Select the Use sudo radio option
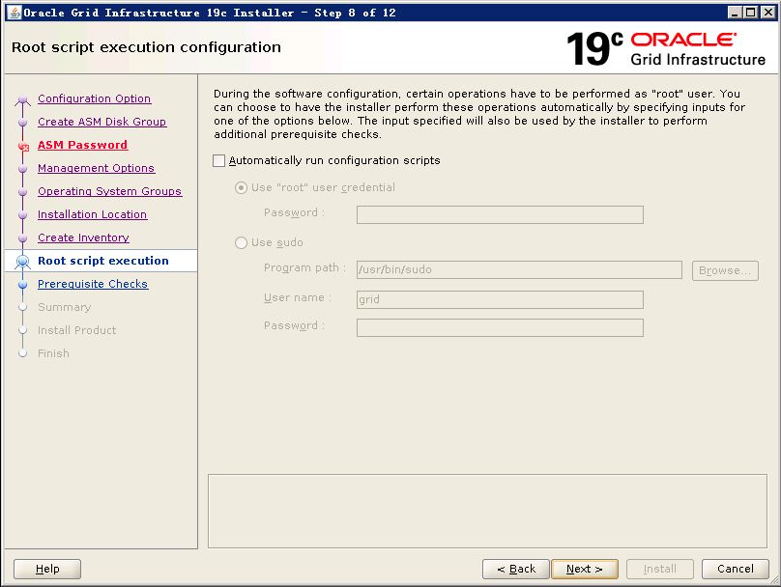This screenshot has height=587, width=781. [x=241, y=242]
